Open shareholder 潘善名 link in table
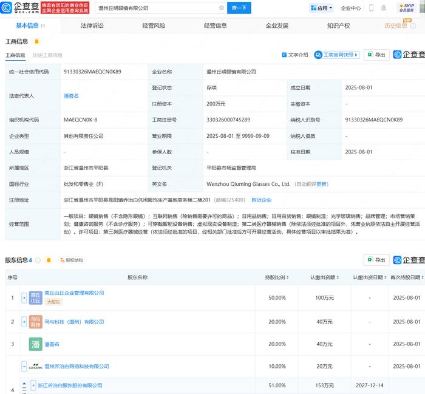Image resolution: width=425 pixels, height=394 pixels. pos(52,344)
